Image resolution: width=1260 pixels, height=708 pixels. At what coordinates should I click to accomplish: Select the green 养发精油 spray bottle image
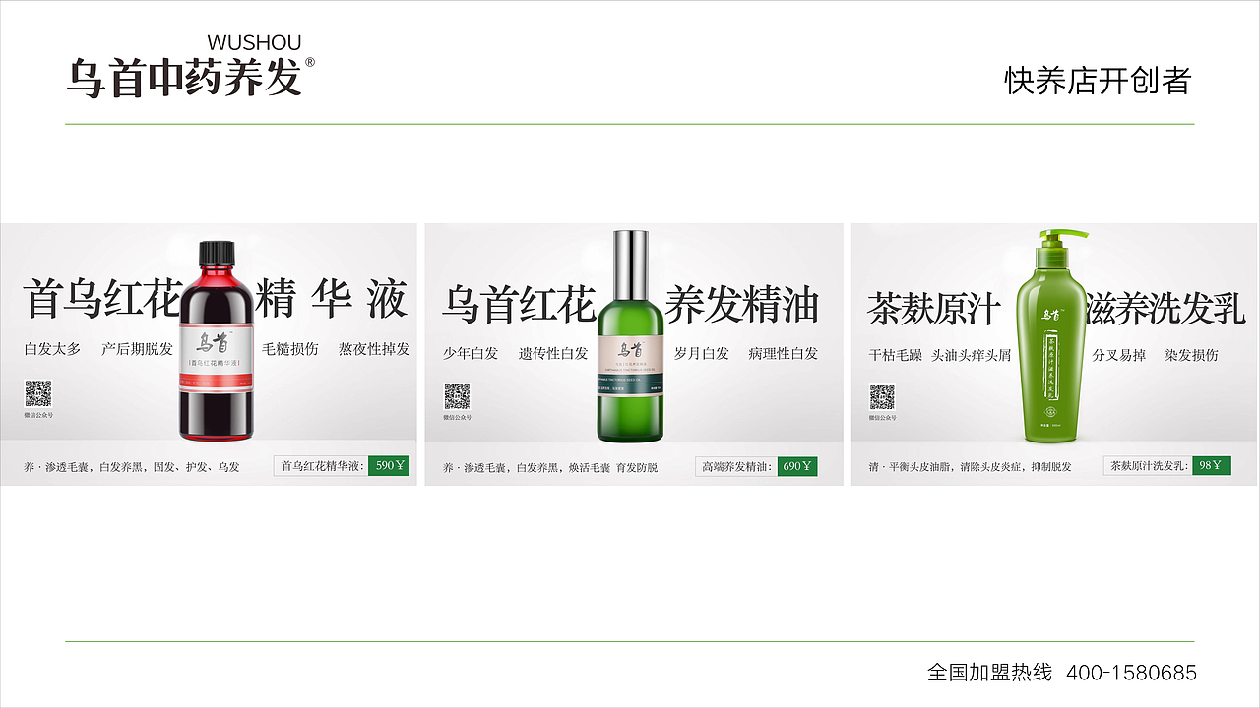630,335
